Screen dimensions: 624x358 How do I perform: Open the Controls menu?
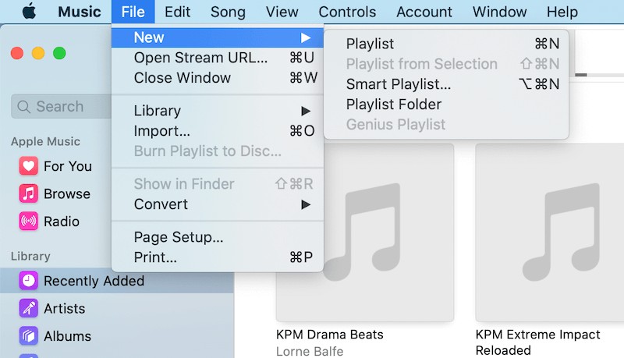(x=347, y=12)
